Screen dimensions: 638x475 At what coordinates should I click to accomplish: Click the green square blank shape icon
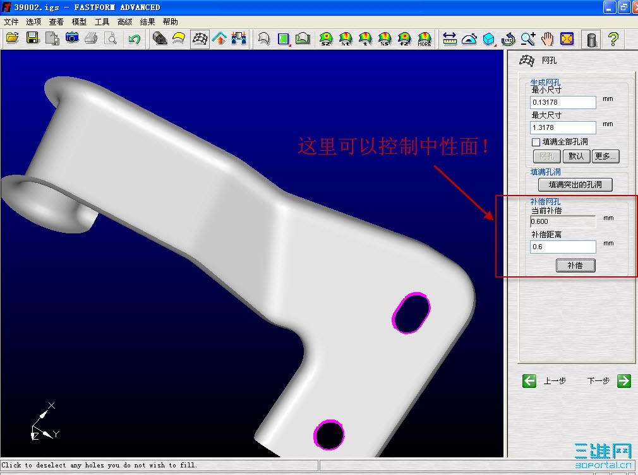coord(284,38)
